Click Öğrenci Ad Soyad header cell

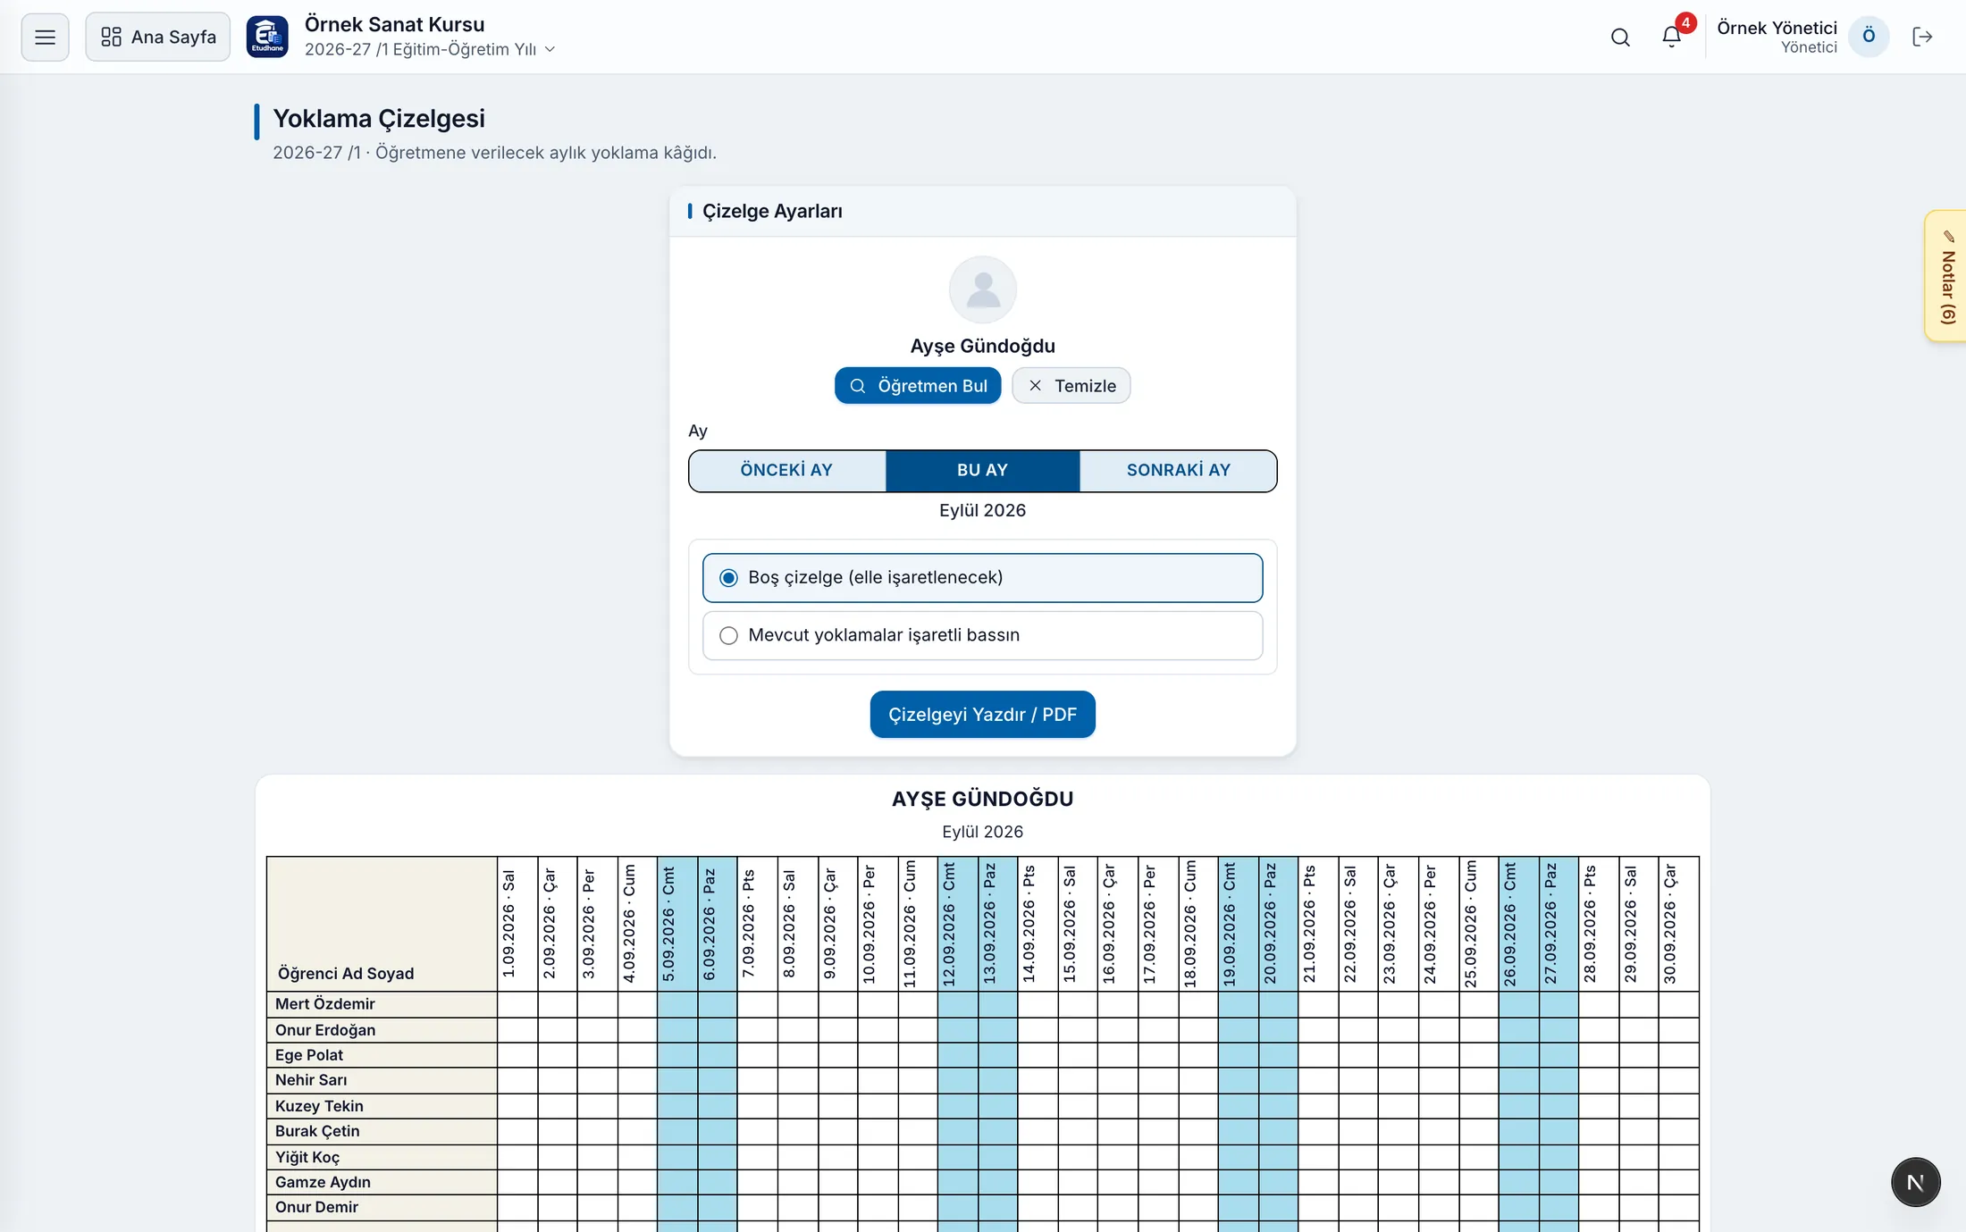(382, 924)
